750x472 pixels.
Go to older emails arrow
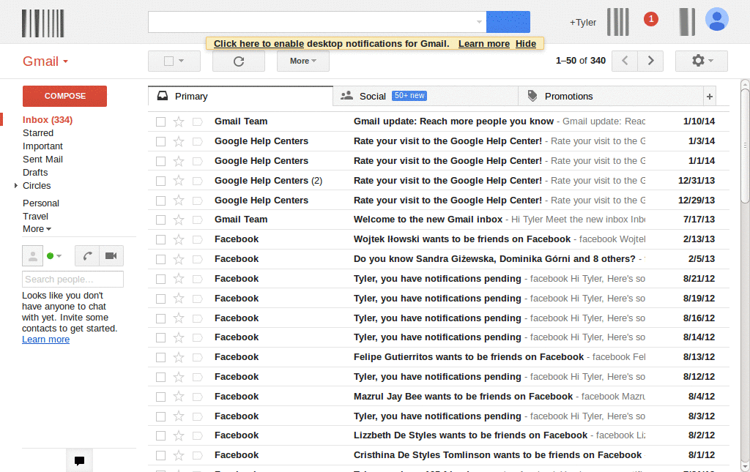pos(650,61)
